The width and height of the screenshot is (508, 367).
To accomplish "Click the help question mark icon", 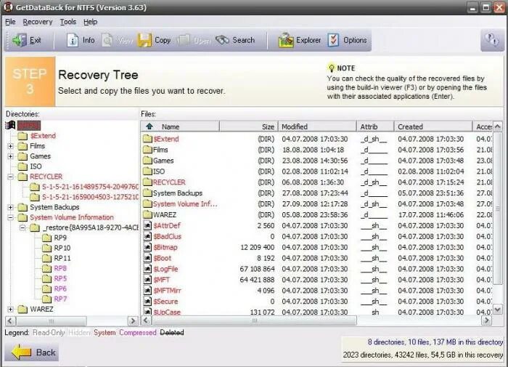I will [x=492, y=40].
